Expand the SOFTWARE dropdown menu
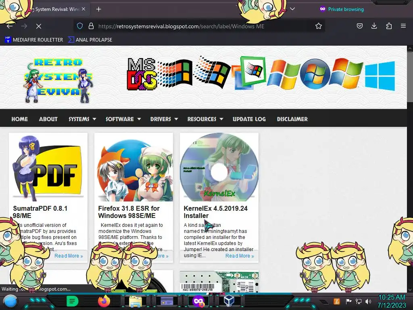This screenshot has height=310, width=413. point(123,119)
